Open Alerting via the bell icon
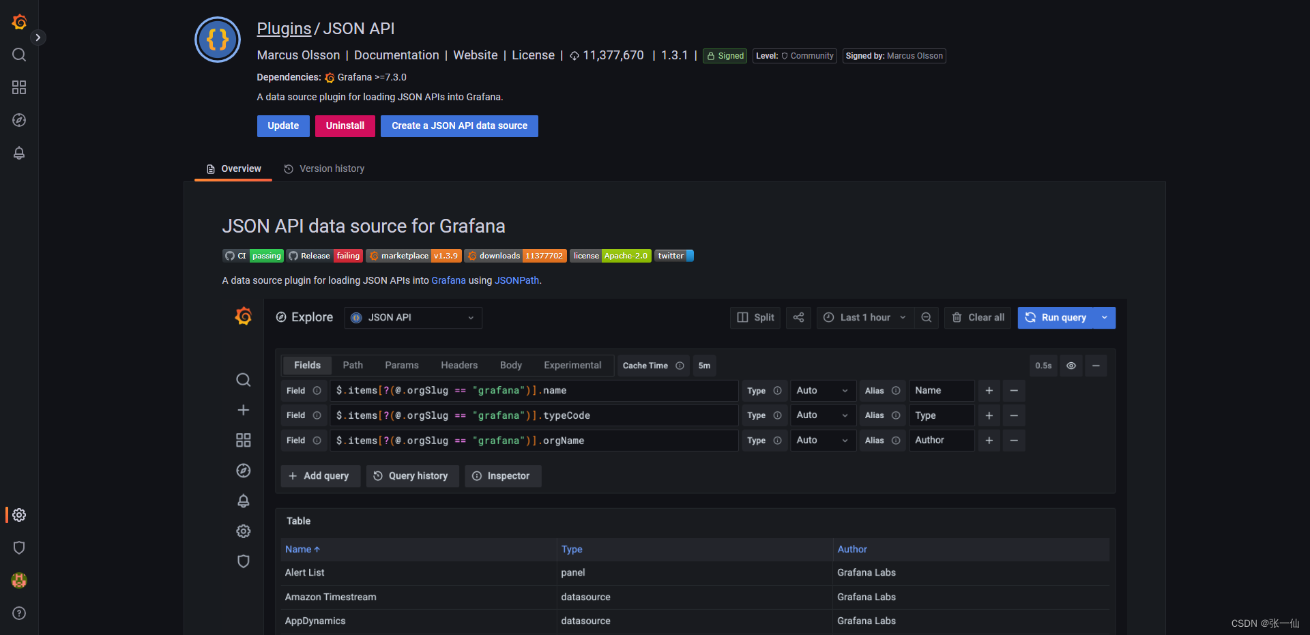1310x635 pixels. pyautogui.click(x=19, y=153)
